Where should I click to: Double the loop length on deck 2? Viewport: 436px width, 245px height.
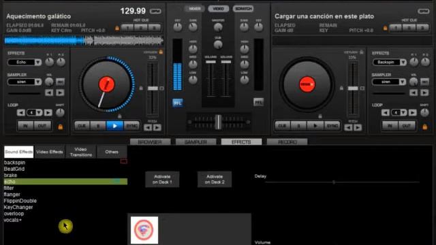(413, 112)
